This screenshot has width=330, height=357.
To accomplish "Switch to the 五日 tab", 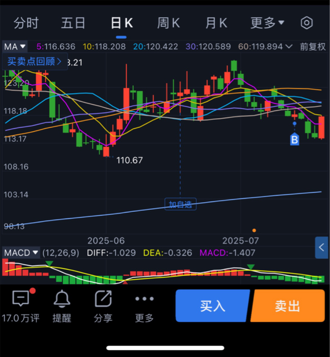I will tap(73, 23).
